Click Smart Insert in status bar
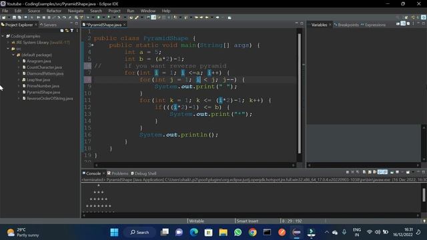This screenshot has height=240, width=427. pos(248,221)
